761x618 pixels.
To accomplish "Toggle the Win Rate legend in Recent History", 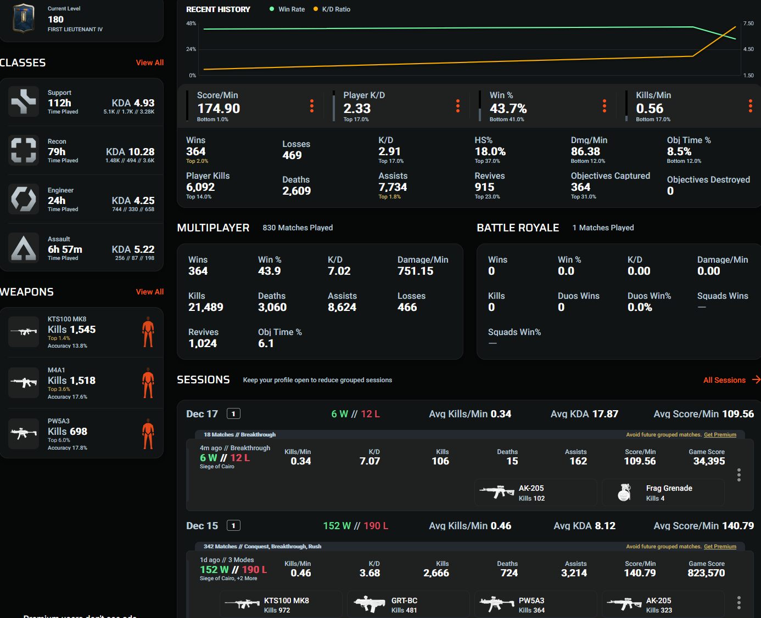I will point(287,9).
